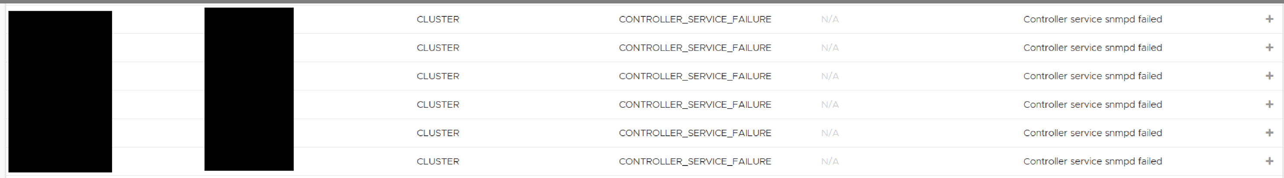Click CONTROLLER_SERVICE_FAILURE in the fifth row
Viewport: 1284px width, 178px height.
pyautogui.click(x=694, y=133)
